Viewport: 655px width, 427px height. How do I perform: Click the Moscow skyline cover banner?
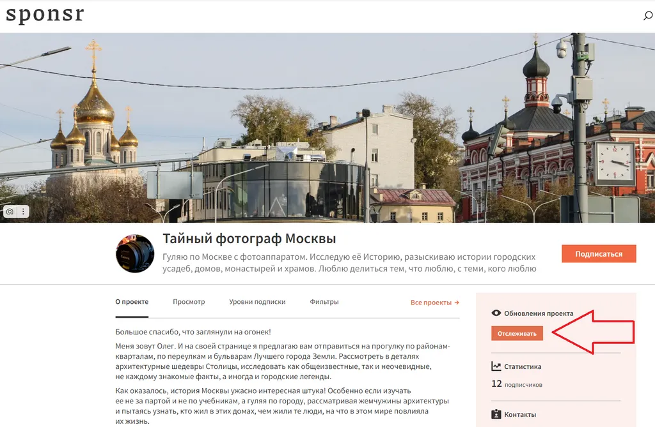click(327, 128)
